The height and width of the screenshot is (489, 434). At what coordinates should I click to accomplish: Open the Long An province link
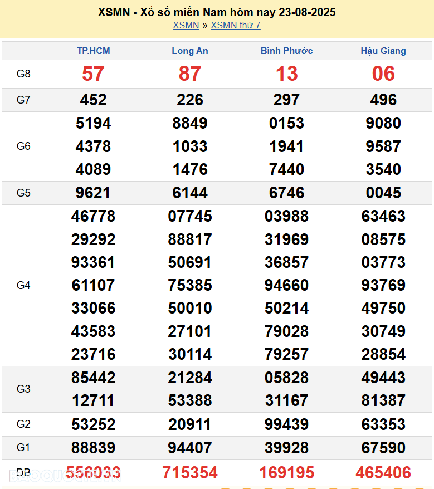pyautogui.click(x=190, y=51)
